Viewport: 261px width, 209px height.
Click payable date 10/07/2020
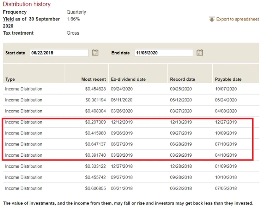tap(226, 89)
